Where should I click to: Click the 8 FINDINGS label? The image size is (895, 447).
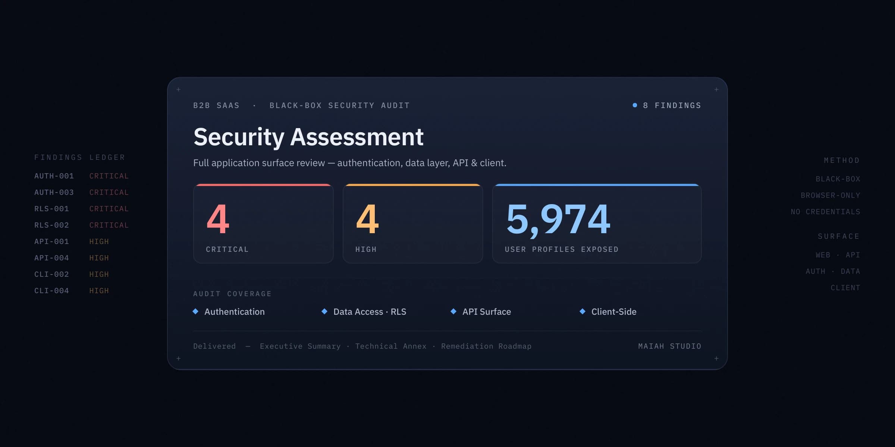(672, 105)
